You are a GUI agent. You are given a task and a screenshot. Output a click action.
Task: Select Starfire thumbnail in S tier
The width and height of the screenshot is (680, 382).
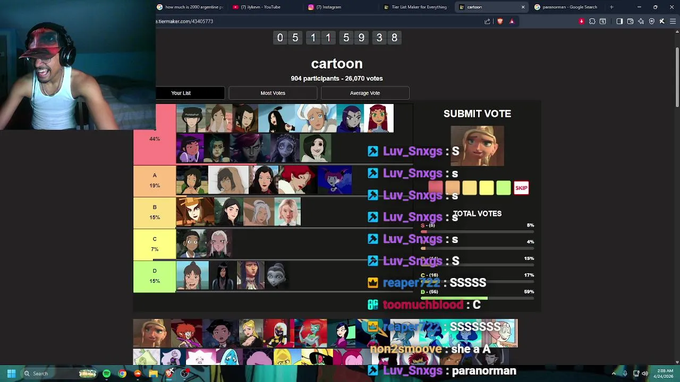pyautogui.click(x=379, y=118)
